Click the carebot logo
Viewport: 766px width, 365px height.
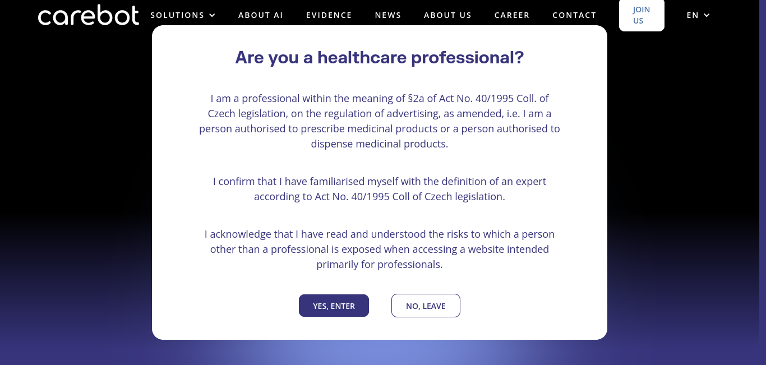[x=89, y=16]
